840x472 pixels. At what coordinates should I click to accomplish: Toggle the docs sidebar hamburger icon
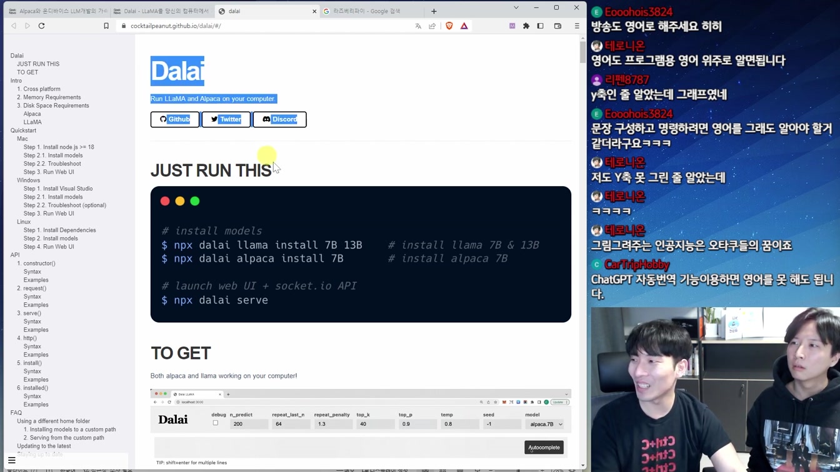pos(12,460)
